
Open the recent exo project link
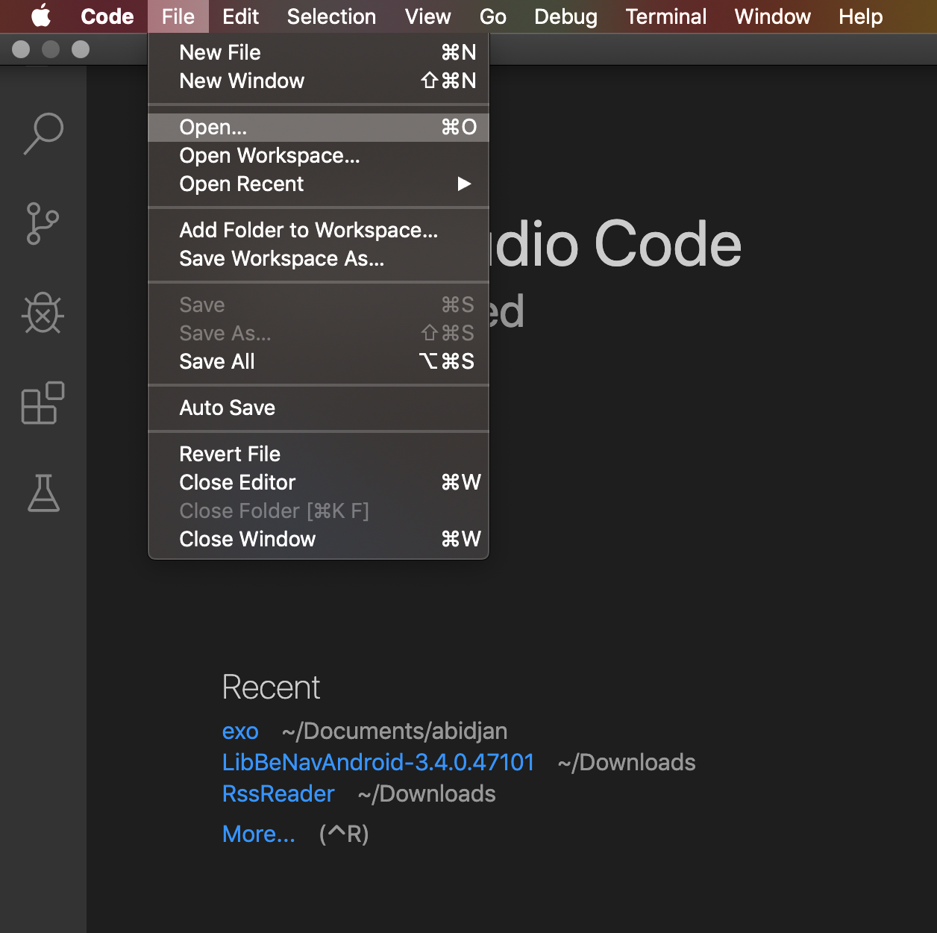(x=240, y=731)
